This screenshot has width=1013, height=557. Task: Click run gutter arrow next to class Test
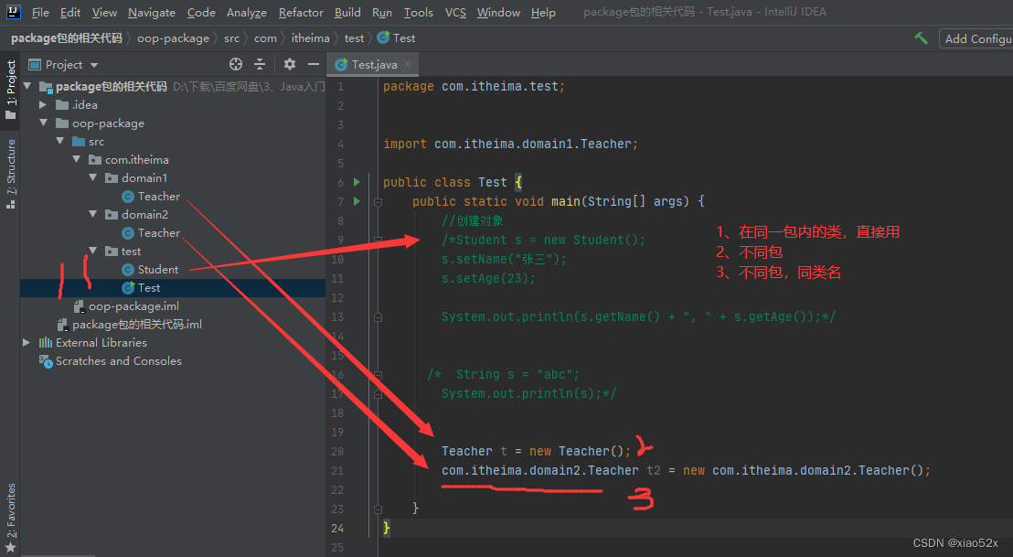[357, 182]
